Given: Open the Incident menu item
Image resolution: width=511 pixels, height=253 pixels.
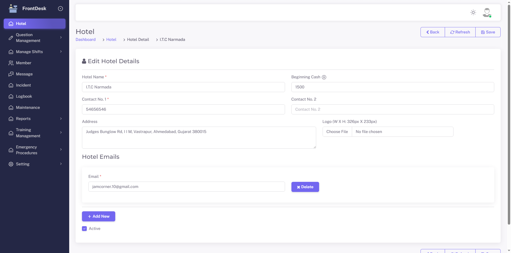Looking at the screenshot, I should 23,85.
